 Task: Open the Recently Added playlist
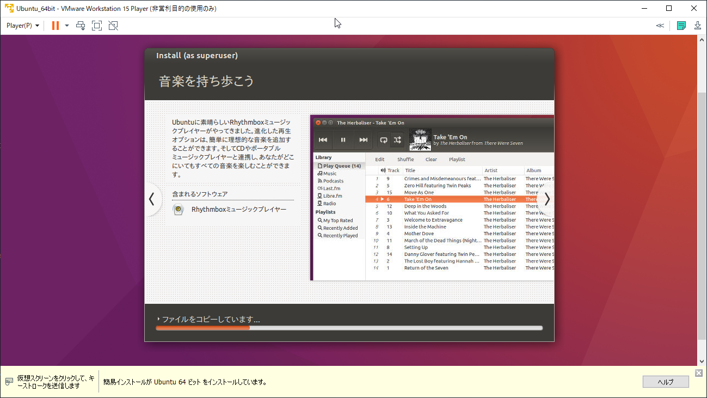point(337,228)
